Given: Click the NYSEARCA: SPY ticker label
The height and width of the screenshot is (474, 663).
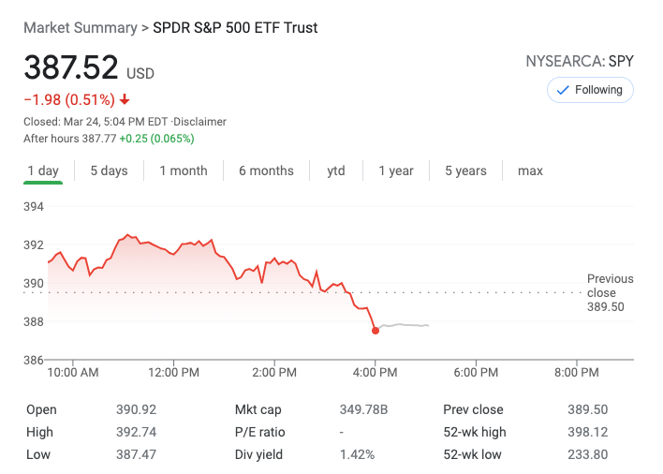Looking at the screenshot, I should tap(581, 62).
